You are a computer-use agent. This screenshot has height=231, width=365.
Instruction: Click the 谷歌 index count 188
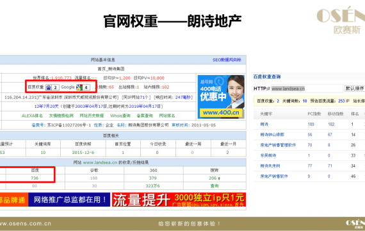(x=93, y=178)
